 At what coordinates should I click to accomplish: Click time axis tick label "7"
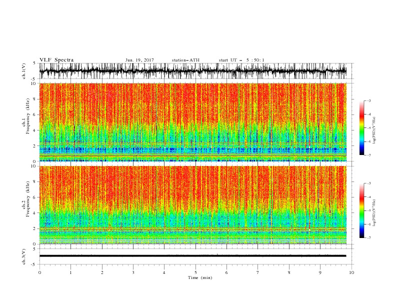258,272
